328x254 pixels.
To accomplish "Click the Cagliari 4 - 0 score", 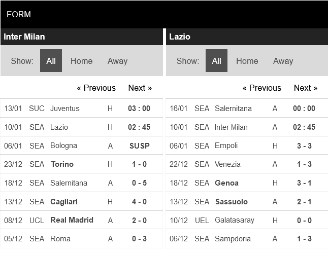I will [x=139, y=202].
